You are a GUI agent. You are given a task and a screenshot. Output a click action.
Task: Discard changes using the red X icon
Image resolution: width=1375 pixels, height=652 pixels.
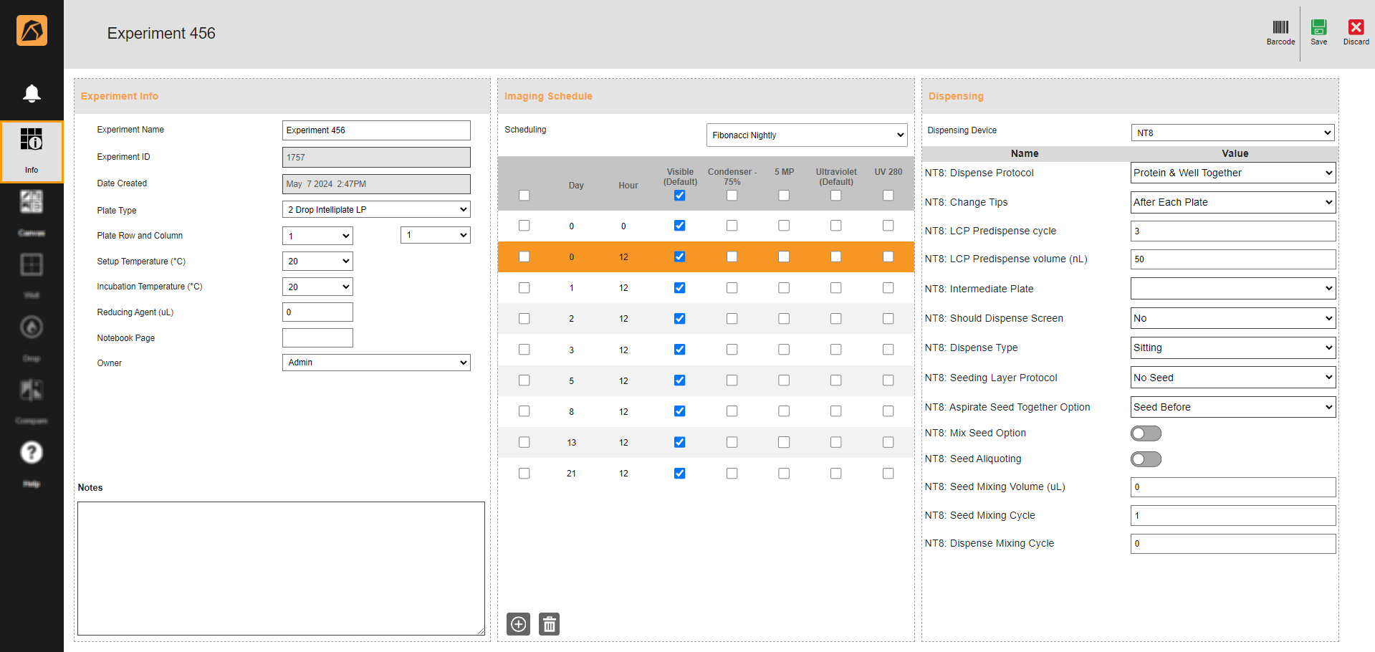click(1356, 29)
